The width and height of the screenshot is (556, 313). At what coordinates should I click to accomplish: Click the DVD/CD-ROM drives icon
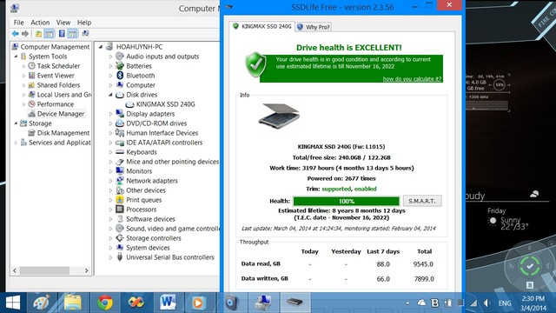tap(120, 123)
